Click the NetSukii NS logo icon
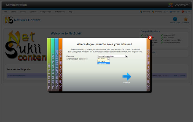The image size is (193, 122). coord(9,20)
